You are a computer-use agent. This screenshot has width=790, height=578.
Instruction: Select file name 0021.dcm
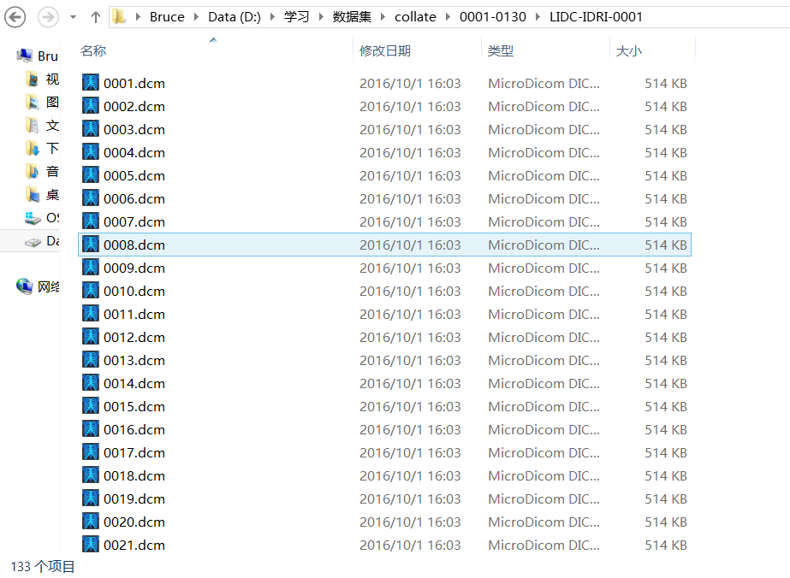(134, 546)
